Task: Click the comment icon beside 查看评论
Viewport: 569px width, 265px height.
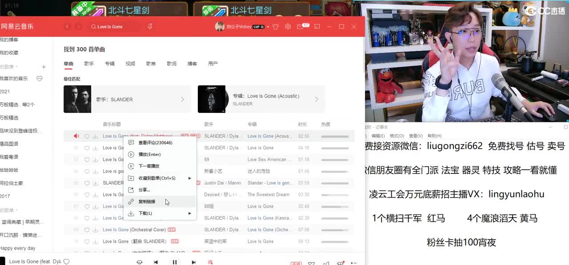Action: [x=131, y=143]
